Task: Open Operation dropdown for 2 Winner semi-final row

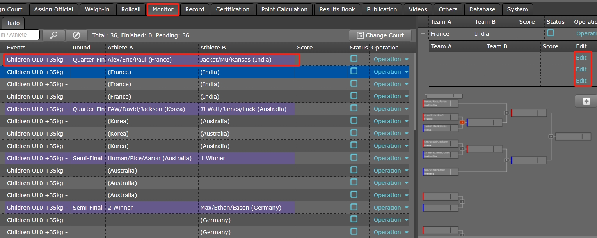Action: 391,208
